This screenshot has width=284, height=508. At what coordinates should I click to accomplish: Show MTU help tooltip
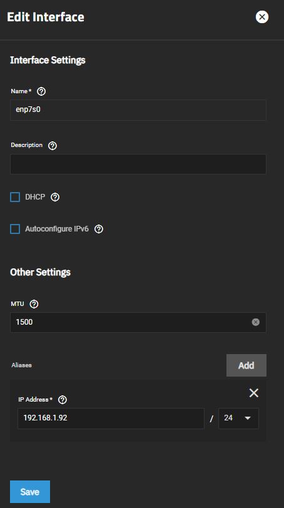[x=34, y=304]
